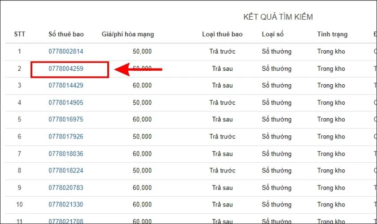Image resolution: width=377 pixels, height=224 pixels.
Task: Select phone number 0778004259
Action: [x=66, y=69]
